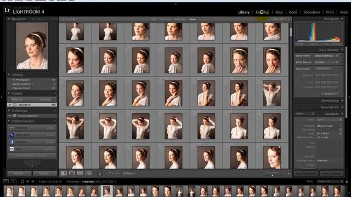This screenshot has width=351, height=197.
Task: Open grid shortcut icon in filmstrip bar
Action: (22, 181)
